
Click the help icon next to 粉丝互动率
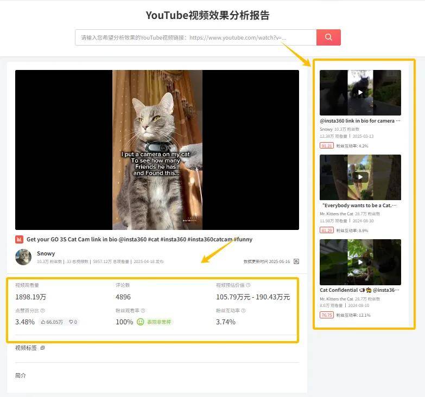[x=243, y=311]
